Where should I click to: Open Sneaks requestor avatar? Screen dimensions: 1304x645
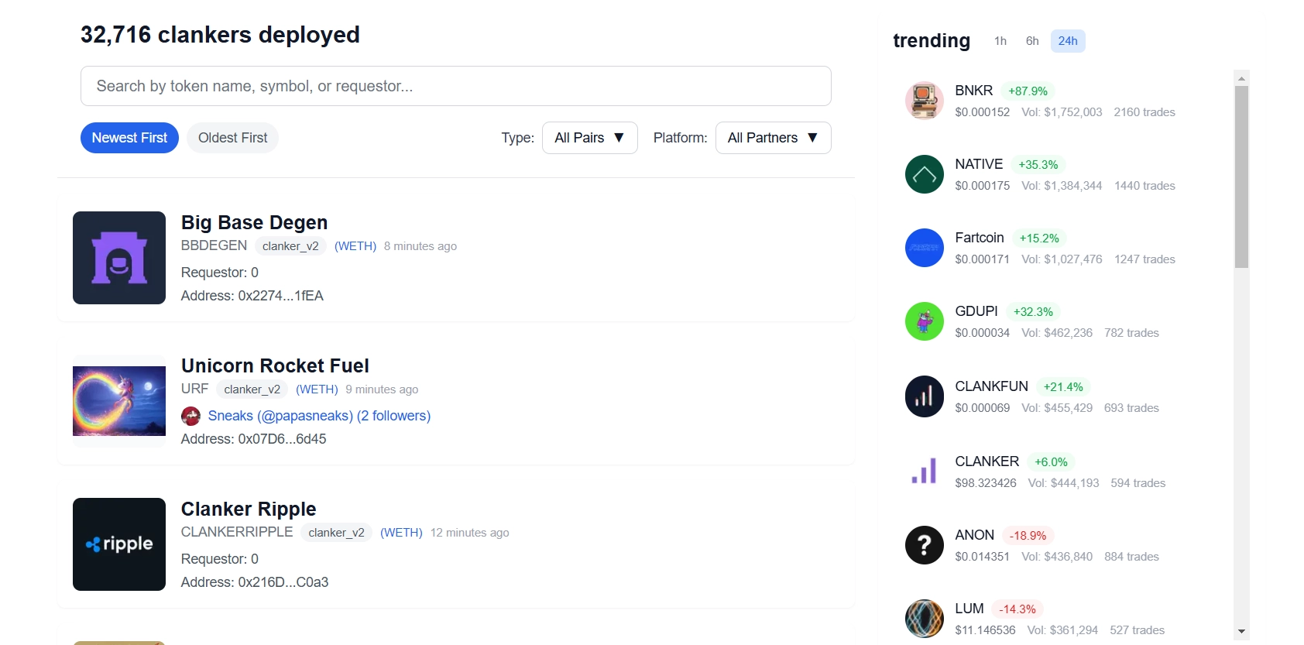(x=190, y=417)
